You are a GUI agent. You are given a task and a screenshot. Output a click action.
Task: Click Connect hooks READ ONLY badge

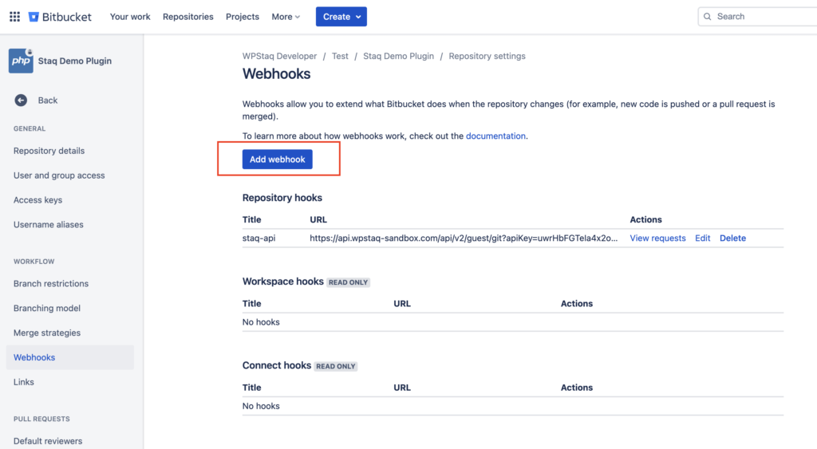click(x=336, y=366)
